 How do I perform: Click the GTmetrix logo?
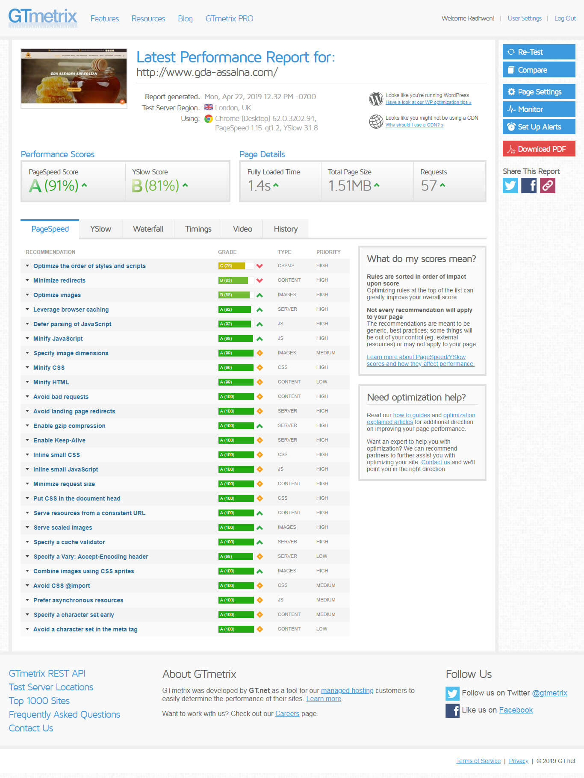[x=43, y=18]
